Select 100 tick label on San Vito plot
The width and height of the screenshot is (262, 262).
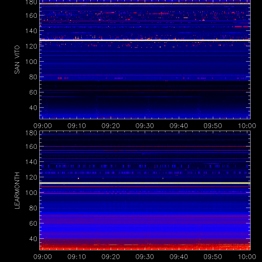point(31,62)
